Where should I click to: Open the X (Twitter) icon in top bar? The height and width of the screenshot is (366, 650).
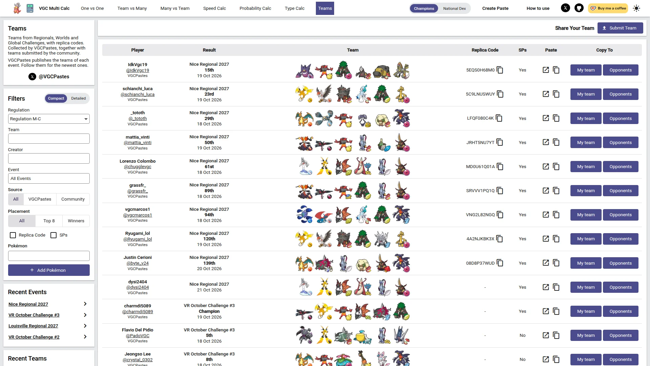tap(565, 8)
